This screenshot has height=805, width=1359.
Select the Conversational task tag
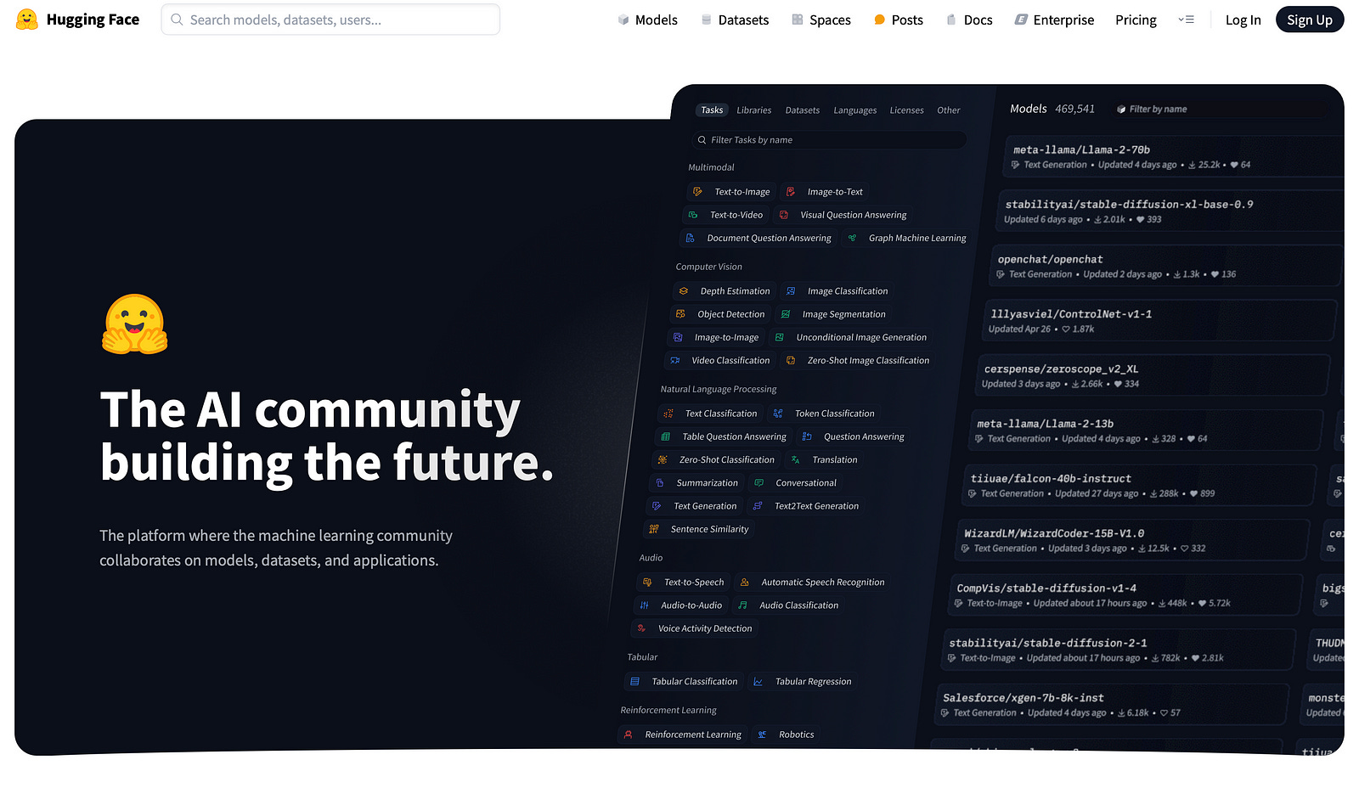click(x=795, y=483)
